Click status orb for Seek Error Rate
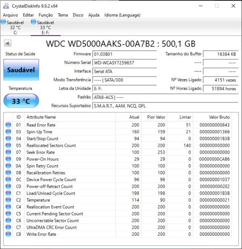The width and height of the screenshot is (242, 249). pos(8,152)
